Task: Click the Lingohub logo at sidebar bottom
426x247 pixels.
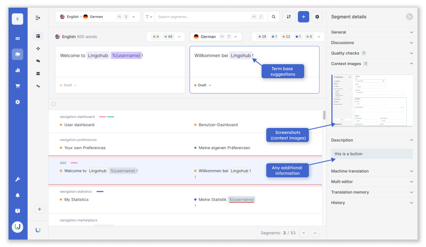Action: tap(17, 227)
